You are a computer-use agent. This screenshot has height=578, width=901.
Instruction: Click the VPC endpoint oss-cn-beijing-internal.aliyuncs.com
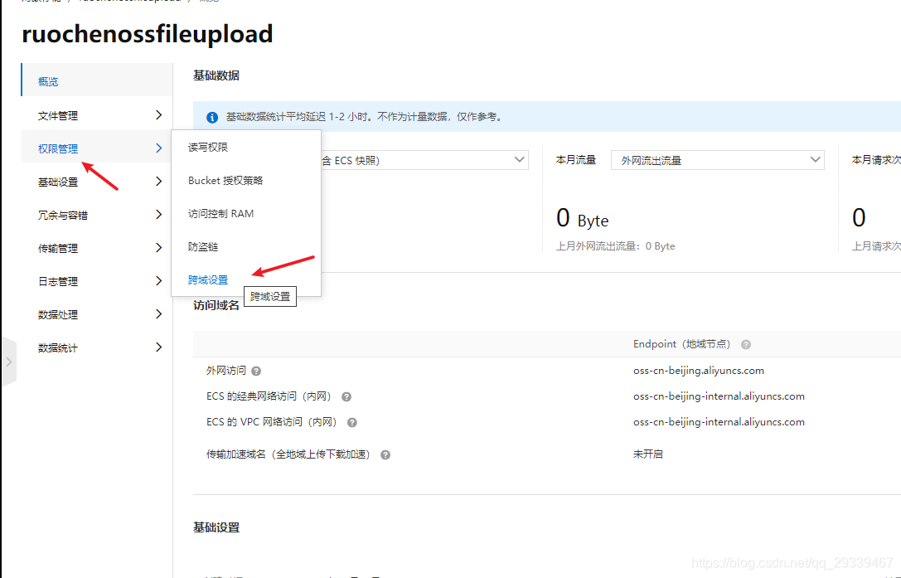point(719,422)
